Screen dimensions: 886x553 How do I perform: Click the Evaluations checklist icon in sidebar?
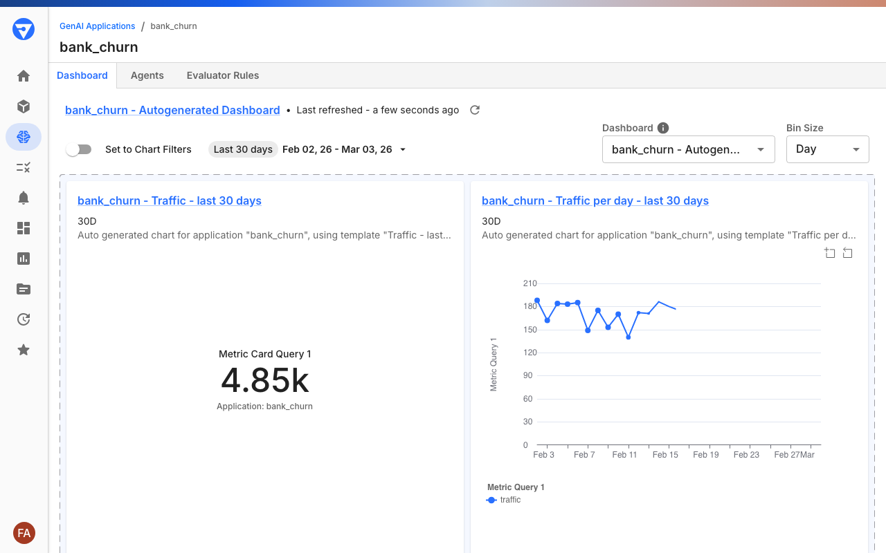(23, 167)
